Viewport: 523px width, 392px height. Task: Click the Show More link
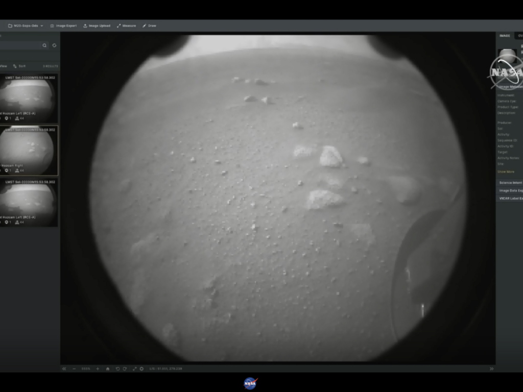tap(506, 172)
